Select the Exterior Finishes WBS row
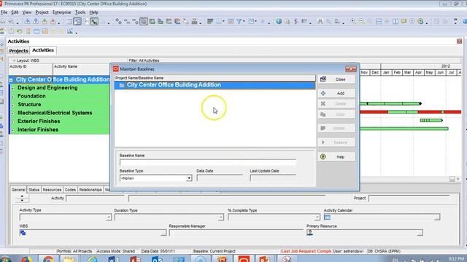Image resolution: width=467 pixels, height=262 pixels. [60, 122]
